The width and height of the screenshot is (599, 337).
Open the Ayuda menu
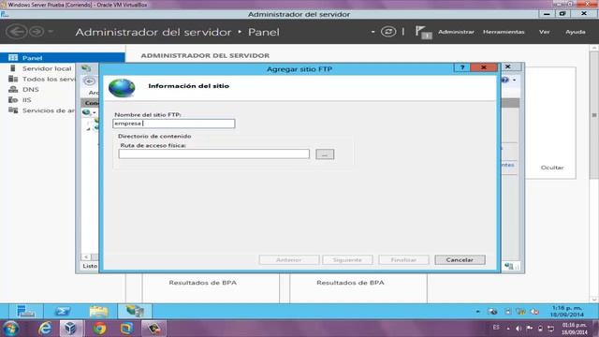pyautogui.click(x=575, y=32)
